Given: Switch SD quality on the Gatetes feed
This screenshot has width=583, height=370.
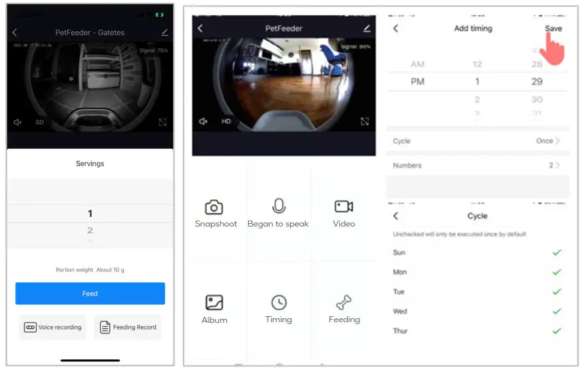Looking at the screenshot, I should [39, 122].
